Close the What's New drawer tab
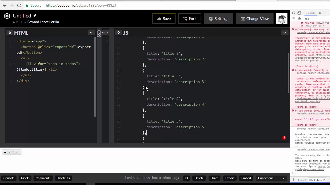Viewport: 330px width, 185px height. (x=324, y=180)
